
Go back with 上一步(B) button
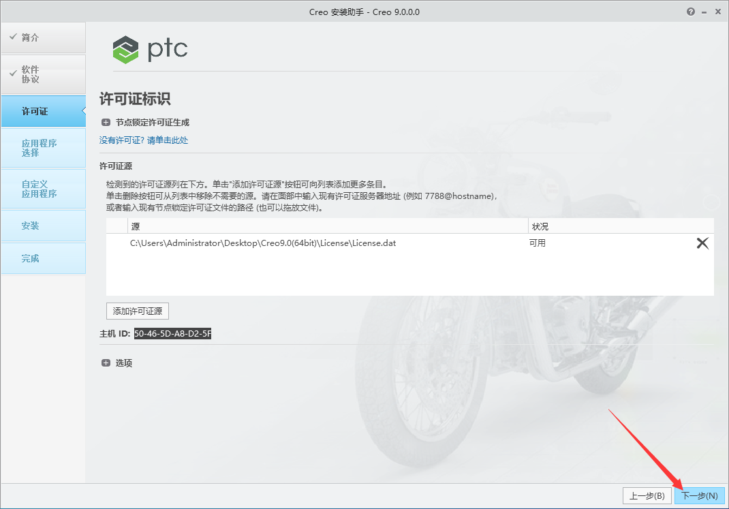[647, 496]
